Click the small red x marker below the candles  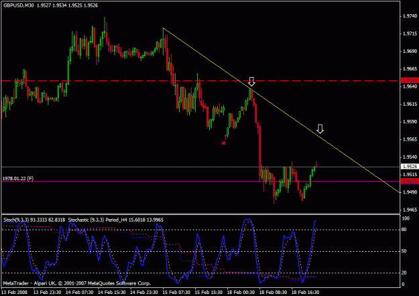224,143
